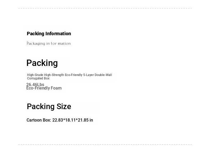Viewport: 210px width, 152px height.
Task: Select the 5-Layer text in description
Action: pos(89,75)
